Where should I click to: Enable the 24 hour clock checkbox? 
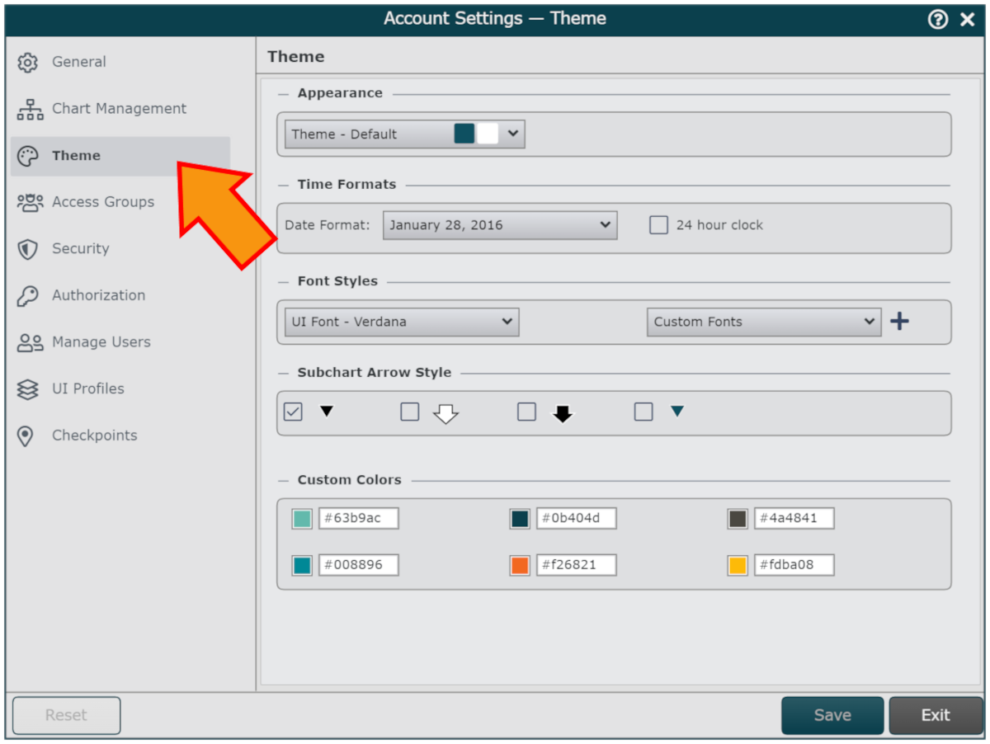click(658, 225)
